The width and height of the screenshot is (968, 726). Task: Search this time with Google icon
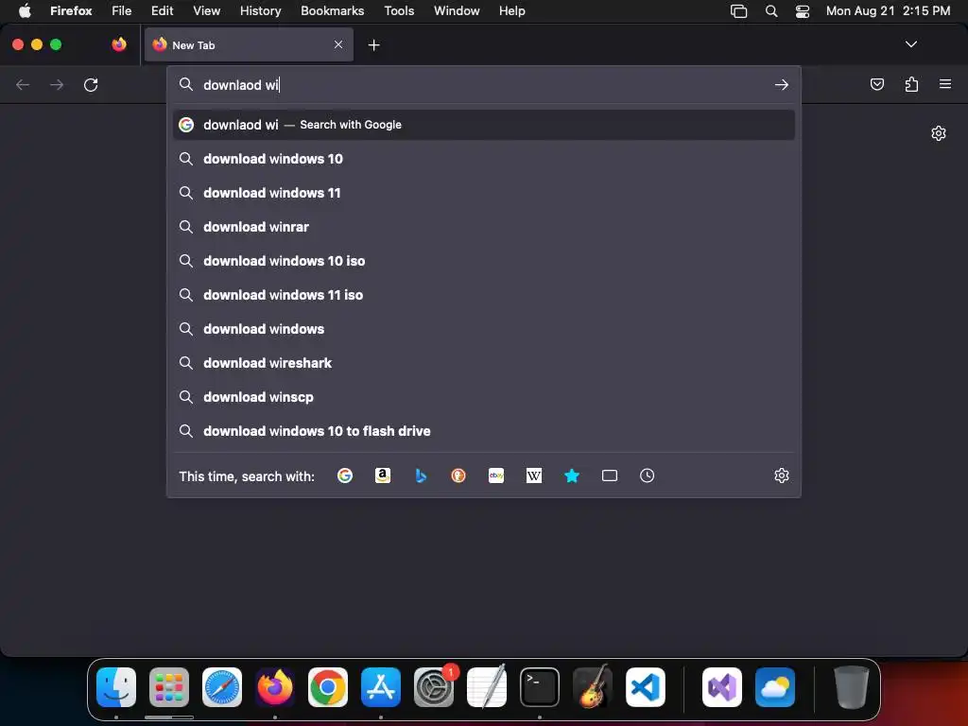point(345,475)
